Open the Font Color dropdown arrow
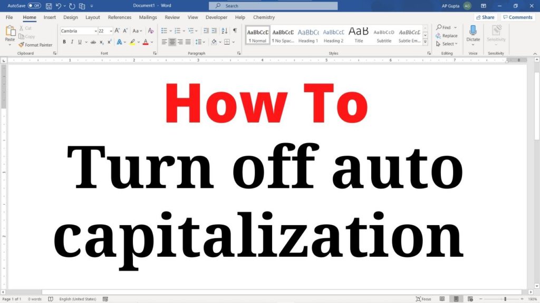This screenshot has width=540, height=303. (151, 41)
